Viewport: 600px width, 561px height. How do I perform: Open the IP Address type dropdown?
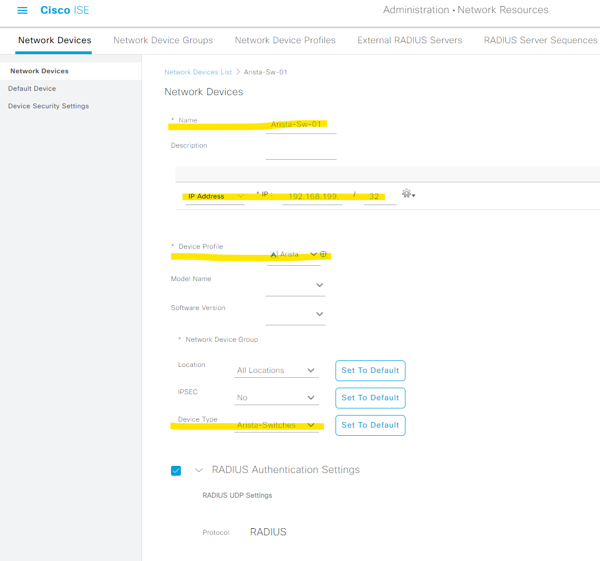215,196
